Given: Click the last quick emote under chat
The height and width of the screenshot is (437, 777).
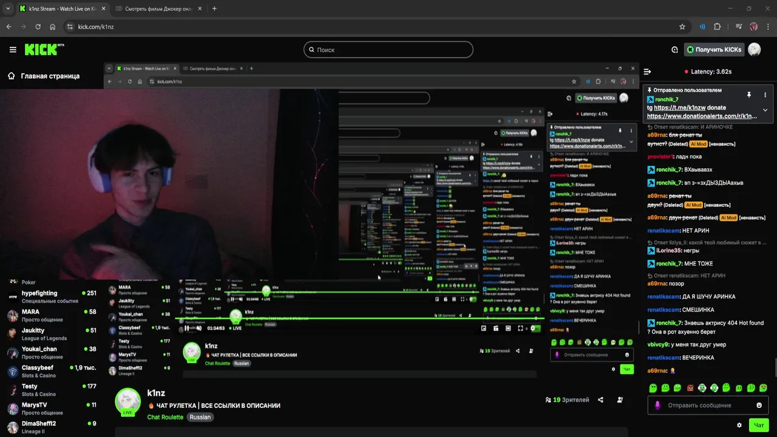Looking at the screenshot, I should [x=763, y=388].
